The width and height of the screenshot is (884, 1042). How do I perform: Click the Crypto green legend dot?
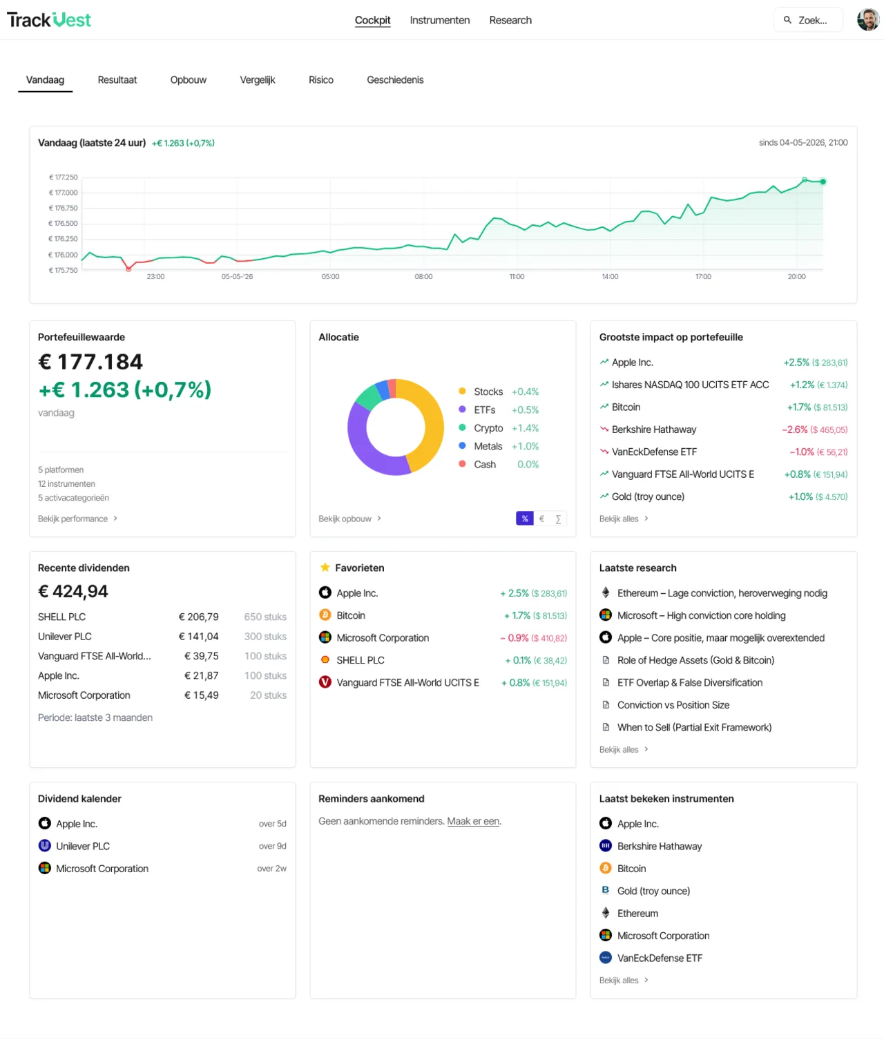click(462, 427)
